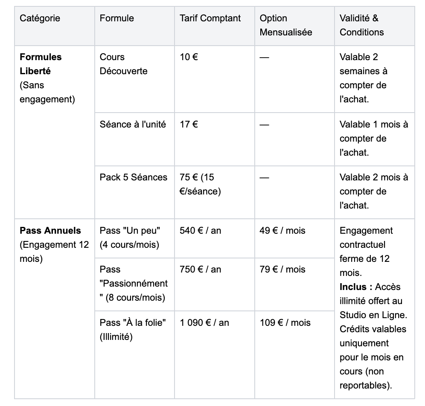Select the Formules Liberté category cell
Image resolution: width=425 pixels, height=406 pixels.
[55, 132]
